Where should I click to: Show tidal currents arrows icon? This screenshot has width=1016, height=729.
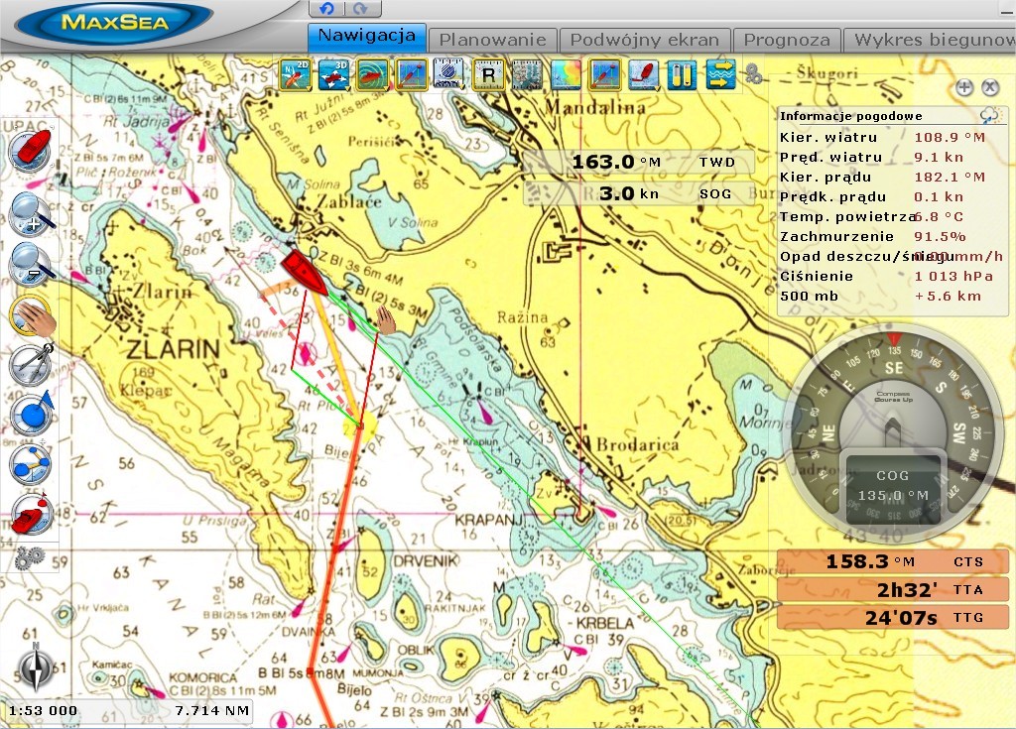(720, 75)
